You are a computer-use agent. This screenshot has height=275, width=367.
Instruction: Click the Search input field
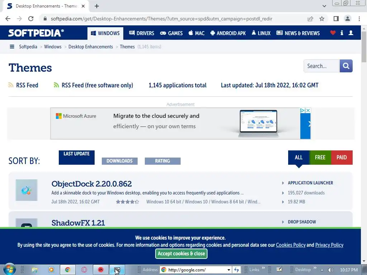coord(321,66)
